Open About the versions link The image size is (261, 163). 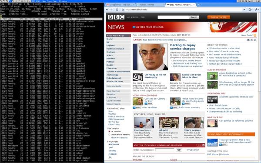(119, 138)
